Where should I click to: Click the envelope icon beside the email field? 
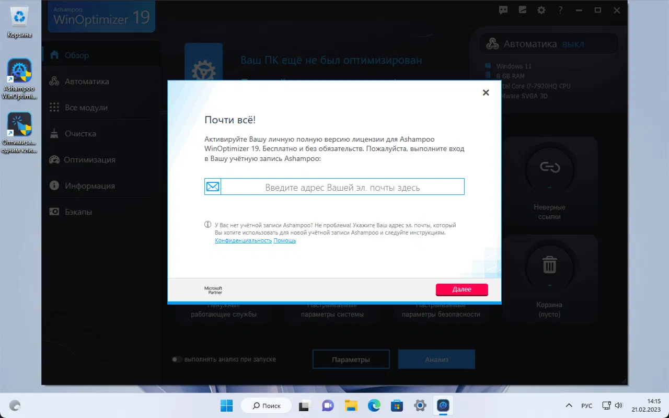213,187
